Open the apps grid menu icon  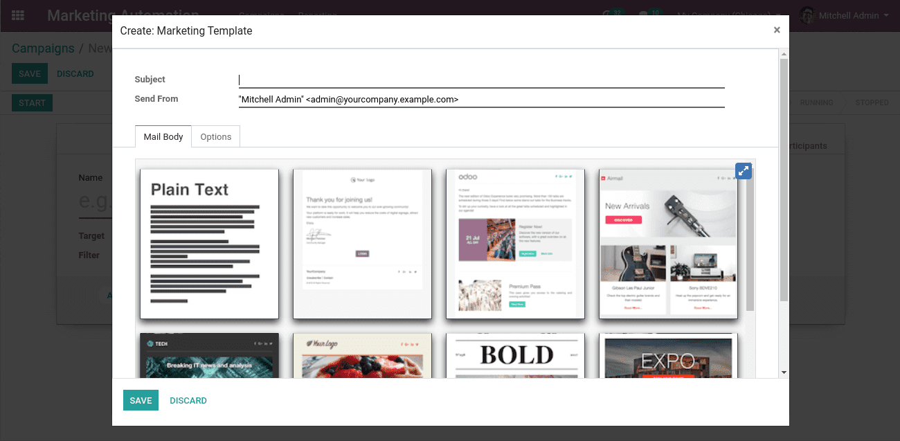point(18,15)
